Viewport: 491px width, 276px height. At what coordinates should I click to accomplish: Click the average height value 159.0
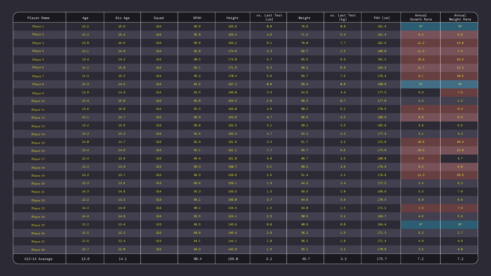233,259
